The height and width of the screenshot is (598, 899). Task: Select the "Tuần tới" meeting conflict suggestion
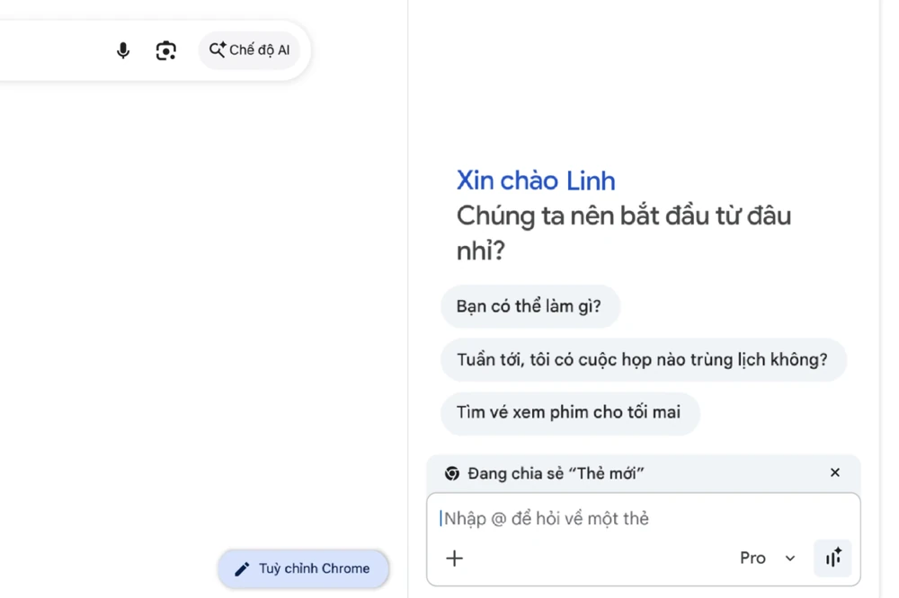643,360
